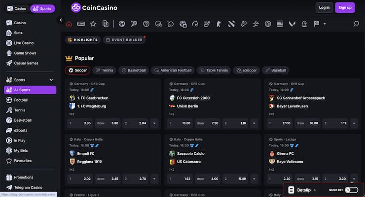The width and height of the screenshot is (365, 197).
Task: Expand more markets for Empoli vs Reggiana
Action: (154, 179)
